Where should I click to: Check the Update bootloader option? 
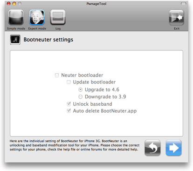pos(69,82)
